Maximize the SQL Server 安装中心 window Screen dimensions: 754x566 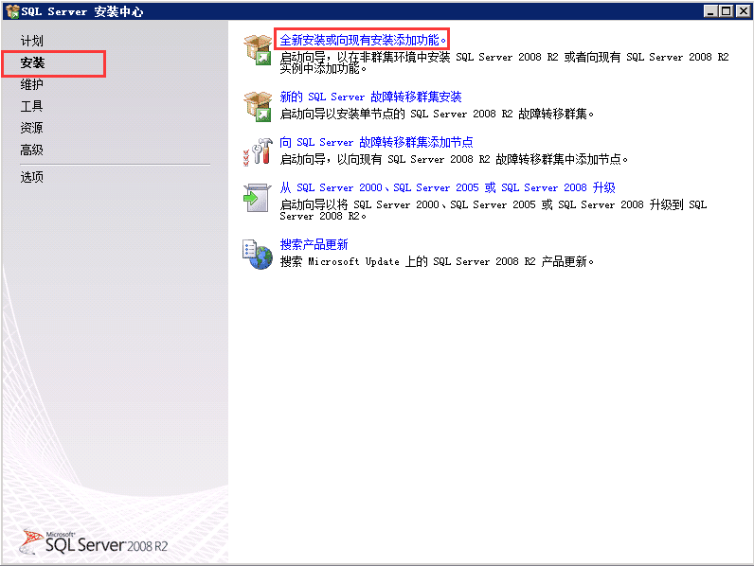pos(727,11)
